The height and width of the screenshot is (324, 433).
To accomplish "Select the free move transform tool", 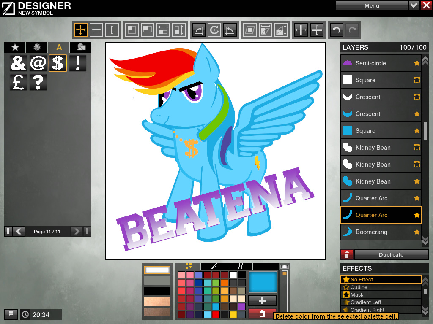I will coord(81,30).
